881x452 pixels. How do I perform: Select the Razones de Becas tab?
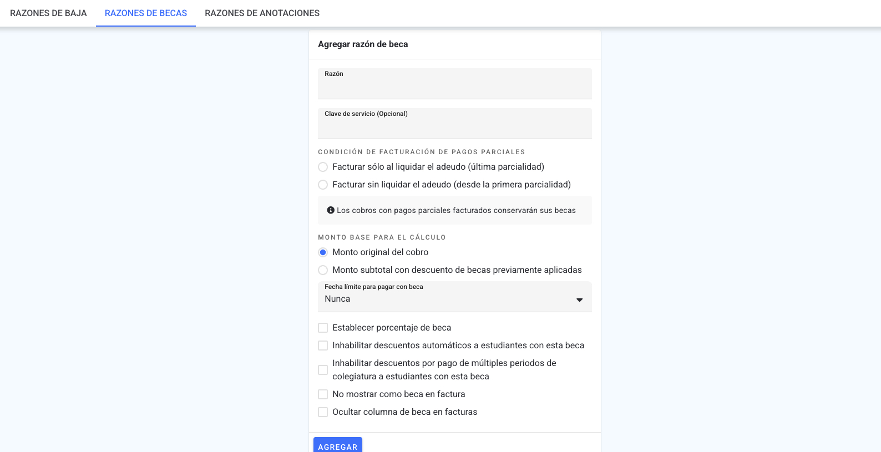tap(146, 13)
